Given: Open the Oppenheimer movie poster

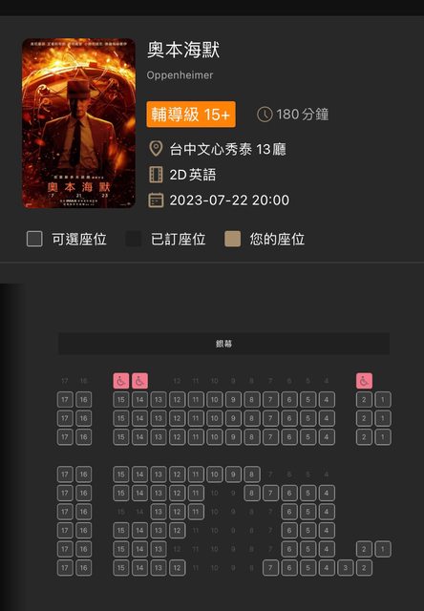Looking at the screenshot, I should click(x=78, y=123).
